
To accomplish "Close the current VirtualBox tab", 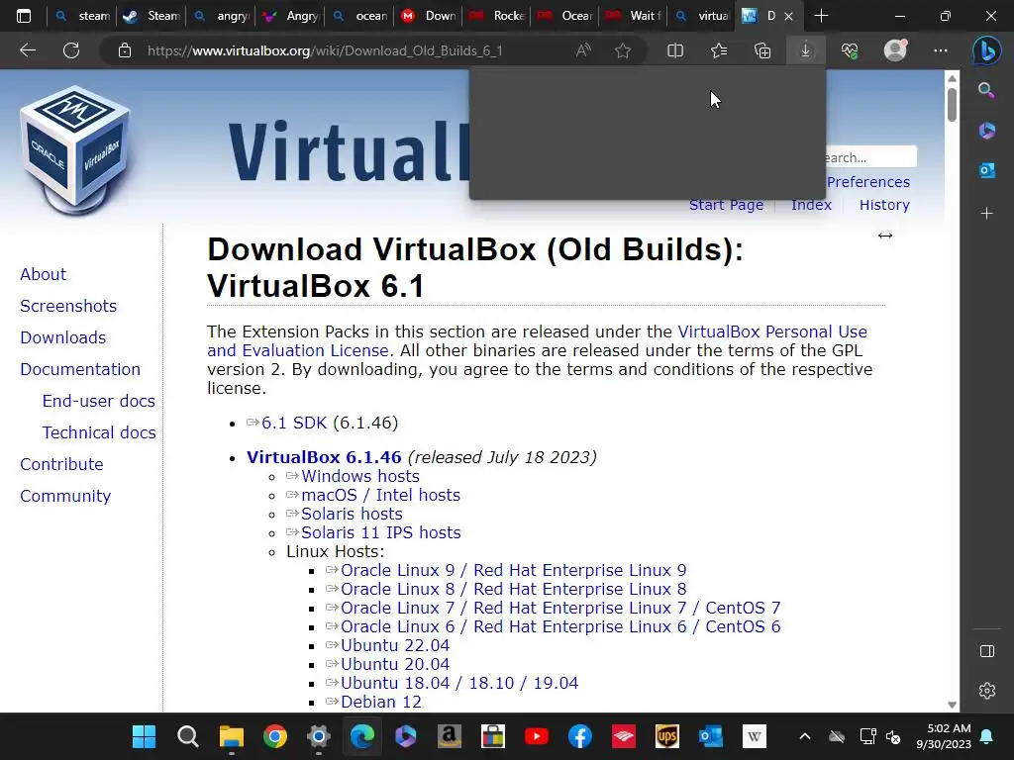I will pyautogui.click(x=788, y=16).
